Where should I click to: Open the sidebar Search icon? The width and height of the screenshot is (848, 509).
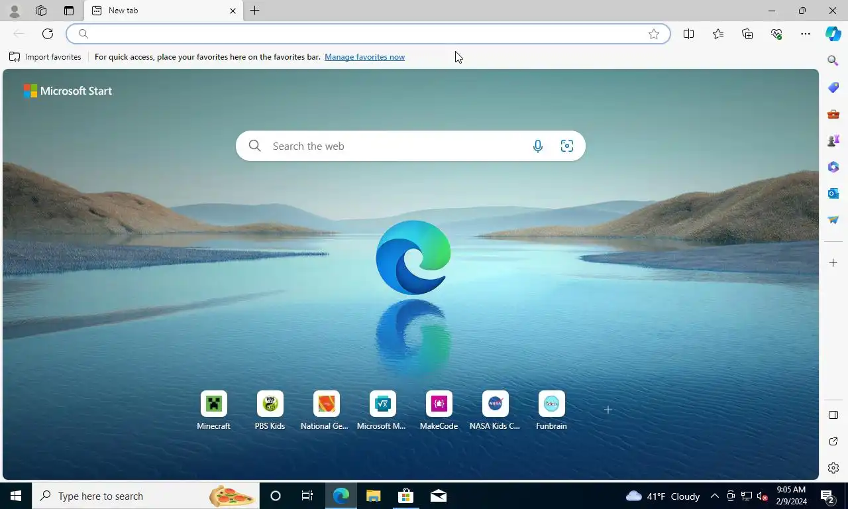point(833,61)
